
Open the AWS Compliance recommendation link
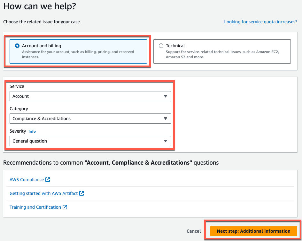[x=27, y=180]
